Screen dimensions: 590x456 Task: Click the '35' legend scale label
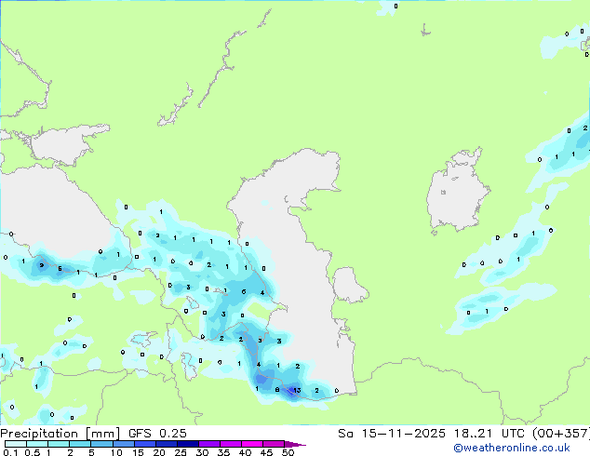(224, 452)
